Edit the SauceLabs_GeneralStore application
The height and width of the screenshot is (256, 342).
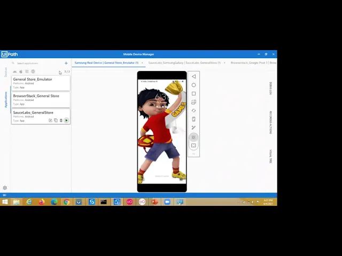pos(50,121)
